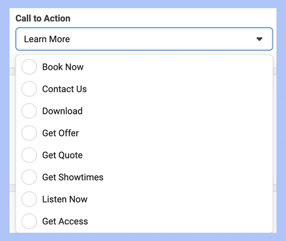The width and height of the screenshot is (286, 241).
Task: Click the Learn More selected value text
Action: [x=47, y=39]
